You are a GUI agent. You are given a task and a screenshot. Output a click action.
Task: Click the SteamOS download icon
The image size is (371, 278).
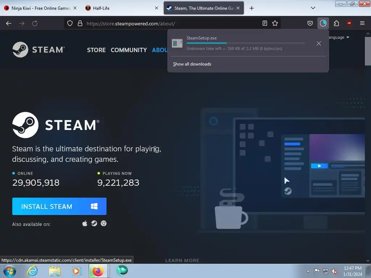(94, 223)
